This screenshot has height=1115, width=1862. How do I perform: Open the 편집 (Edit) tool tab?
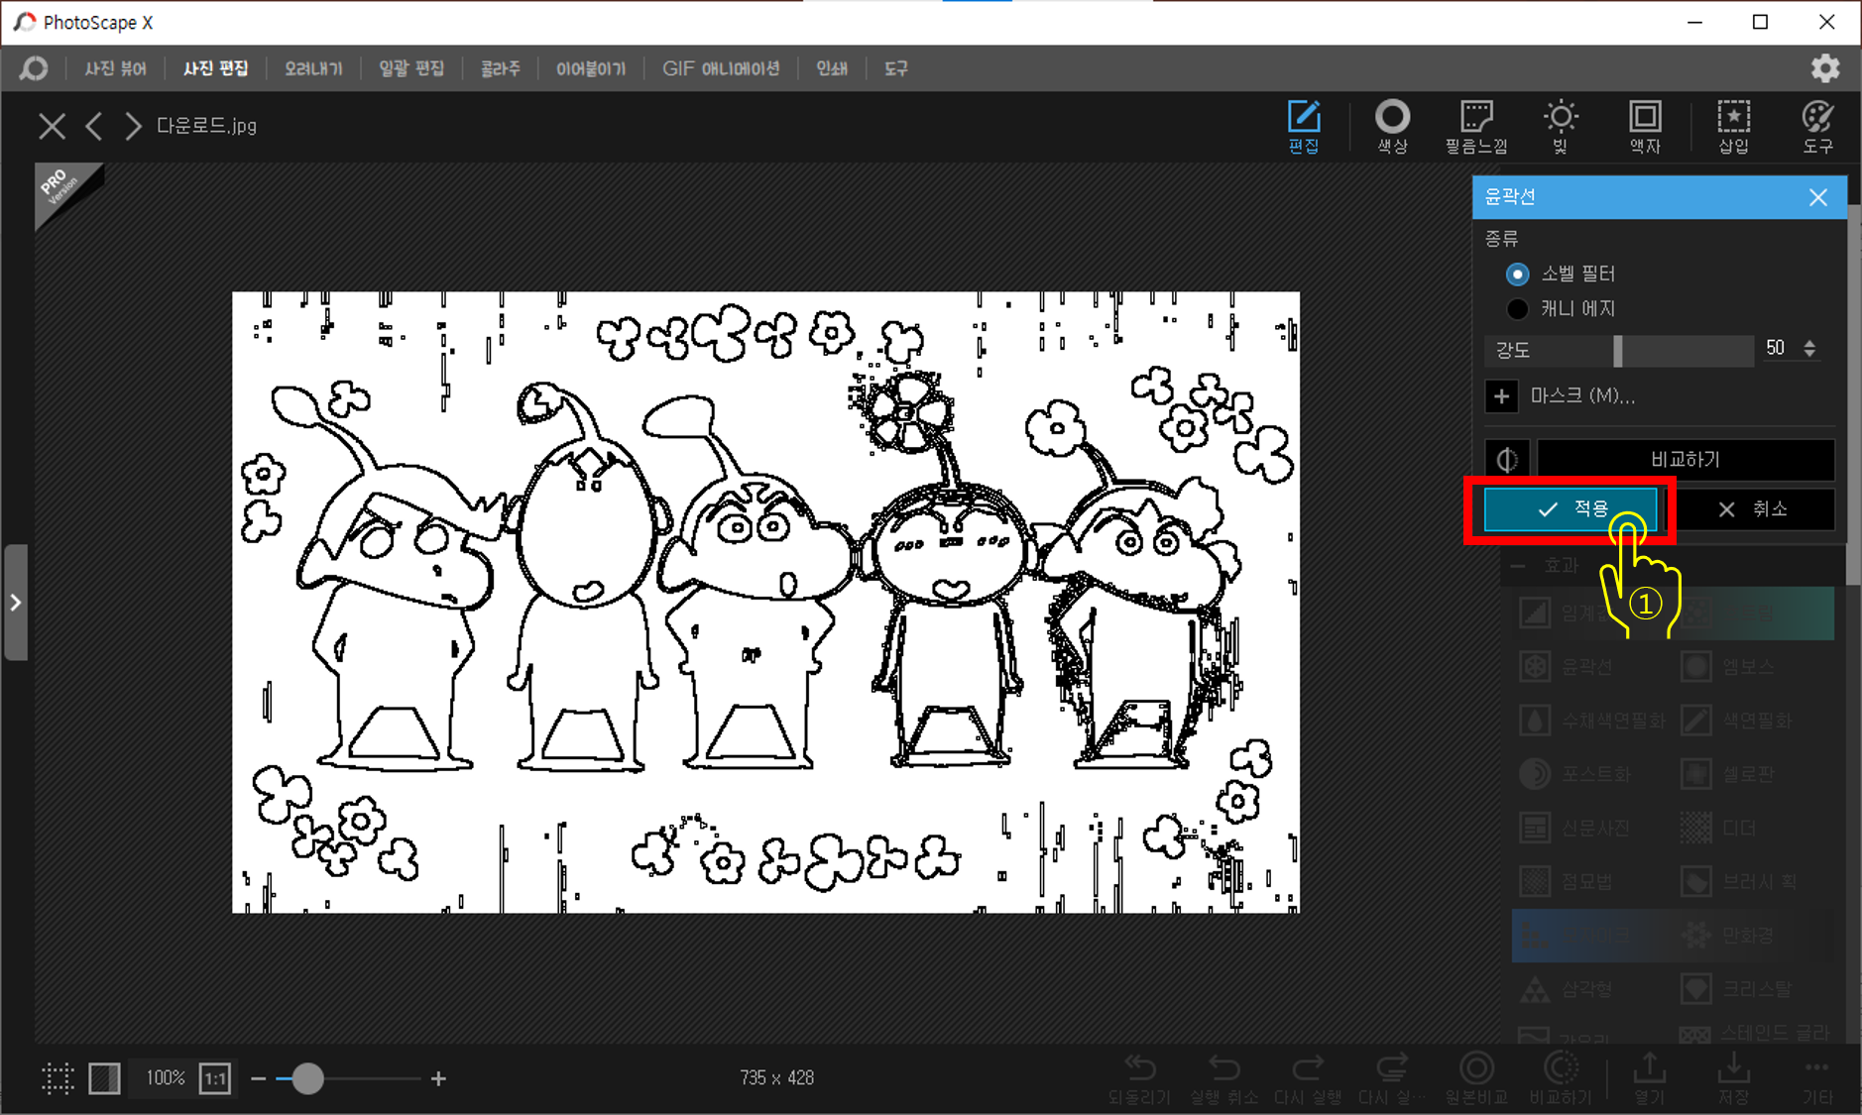point(1304,127)
